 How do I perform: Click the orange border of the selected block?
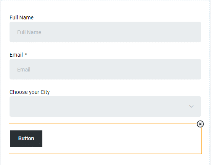(105, 154)
